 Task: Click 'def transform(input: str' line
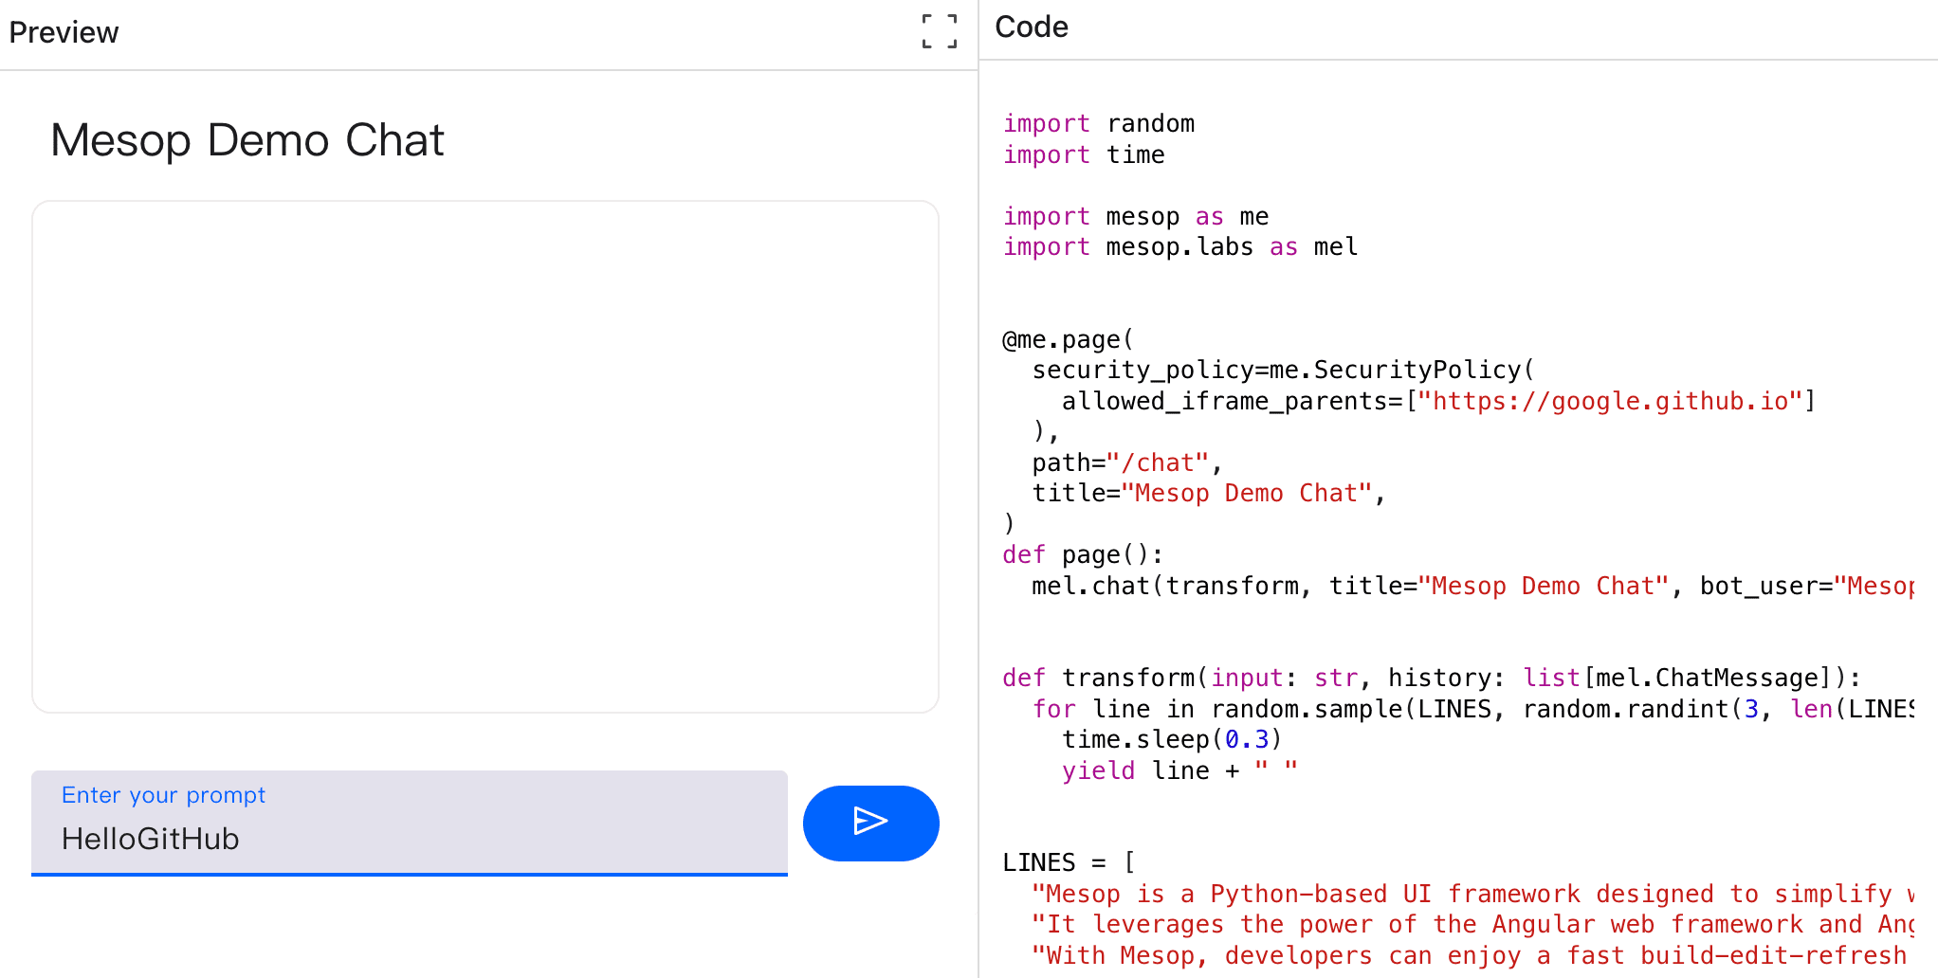(x=1432, y=678)
